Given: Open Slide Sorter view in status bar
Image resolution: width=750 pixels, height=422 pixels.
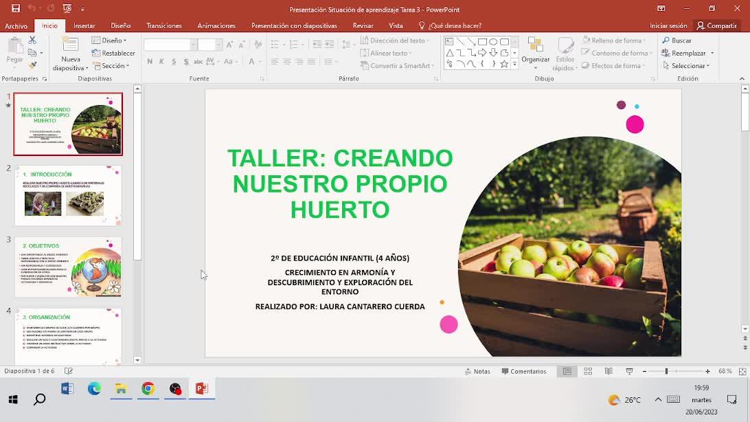Looking at the screenshot, I should pos(588,371).
